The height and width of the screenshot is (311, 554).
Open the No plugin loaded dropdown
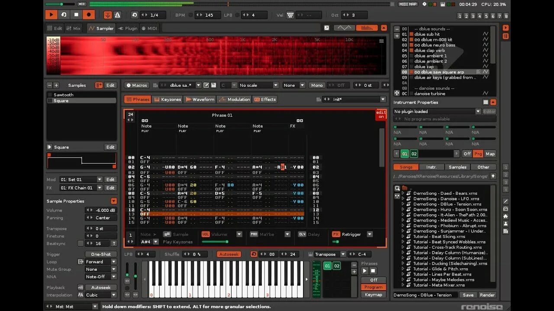[437, 111]
